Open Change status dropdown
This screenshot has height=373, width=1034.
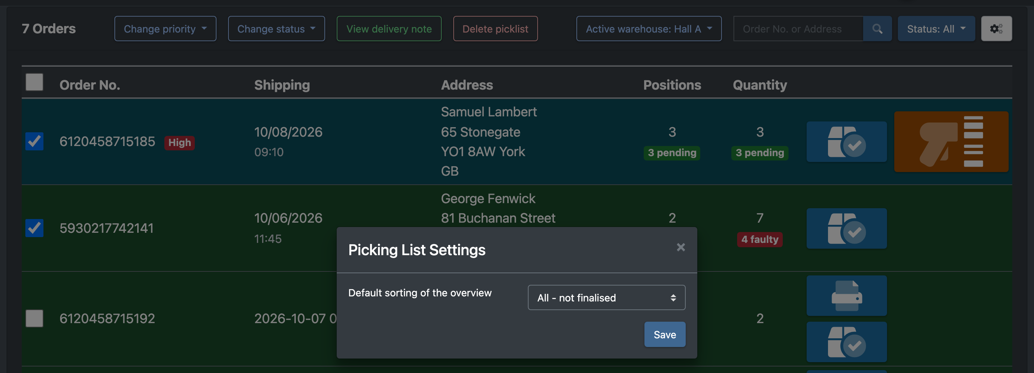pyautogui.click(x=277, y=29)
